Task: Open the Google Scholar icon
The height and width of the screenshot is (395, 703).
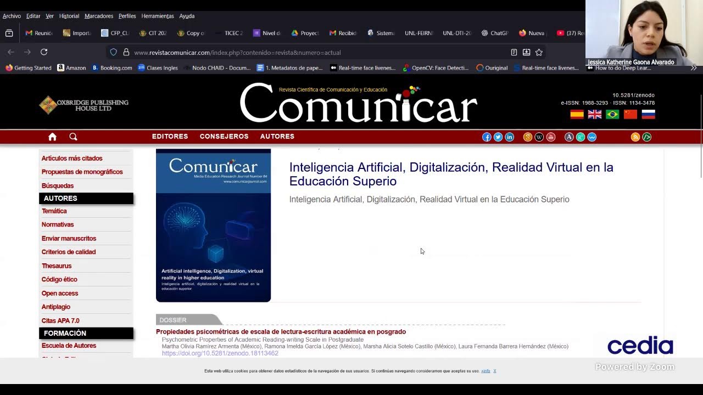Action: [528, 137]
